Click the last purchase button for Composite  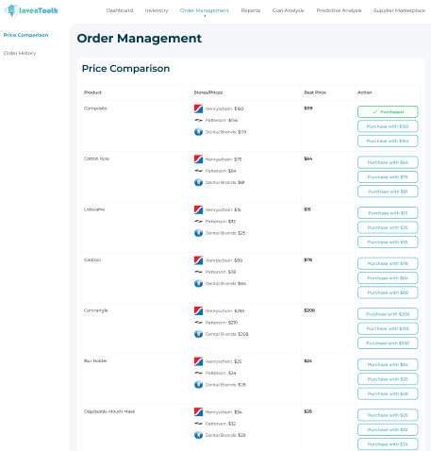(x=388, y=141)
